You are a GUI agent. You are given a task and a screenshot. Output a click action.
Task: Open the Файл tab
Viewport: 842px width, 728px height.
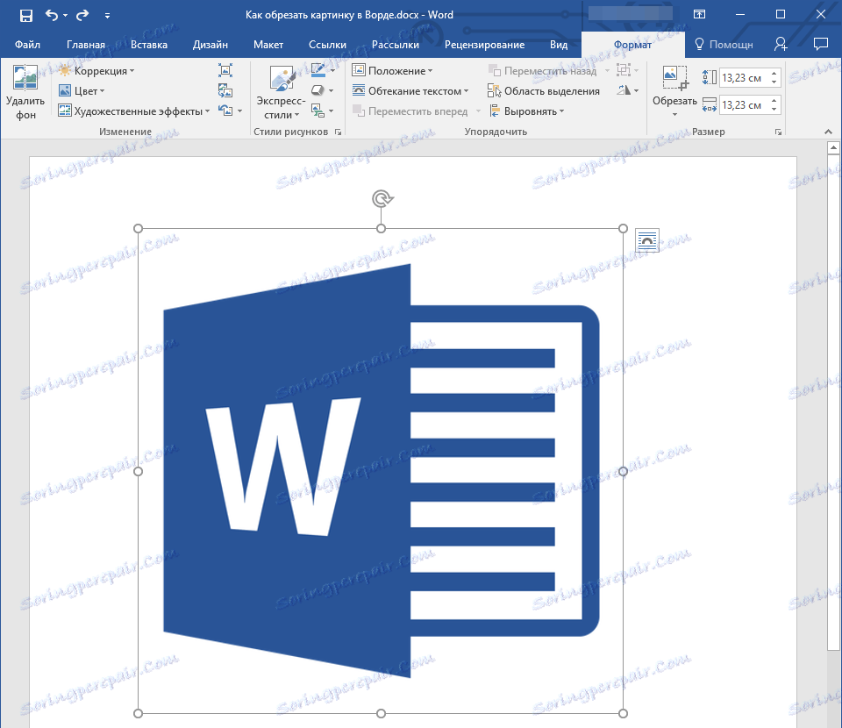pos(27,45)
